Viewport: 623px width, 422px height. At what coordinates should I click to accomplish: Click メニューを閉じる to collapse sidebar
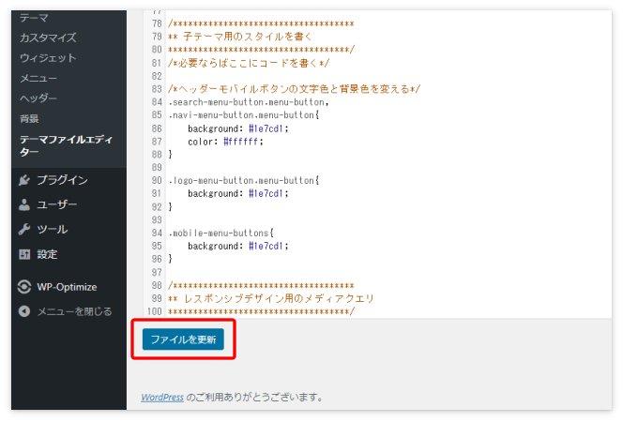75,311
